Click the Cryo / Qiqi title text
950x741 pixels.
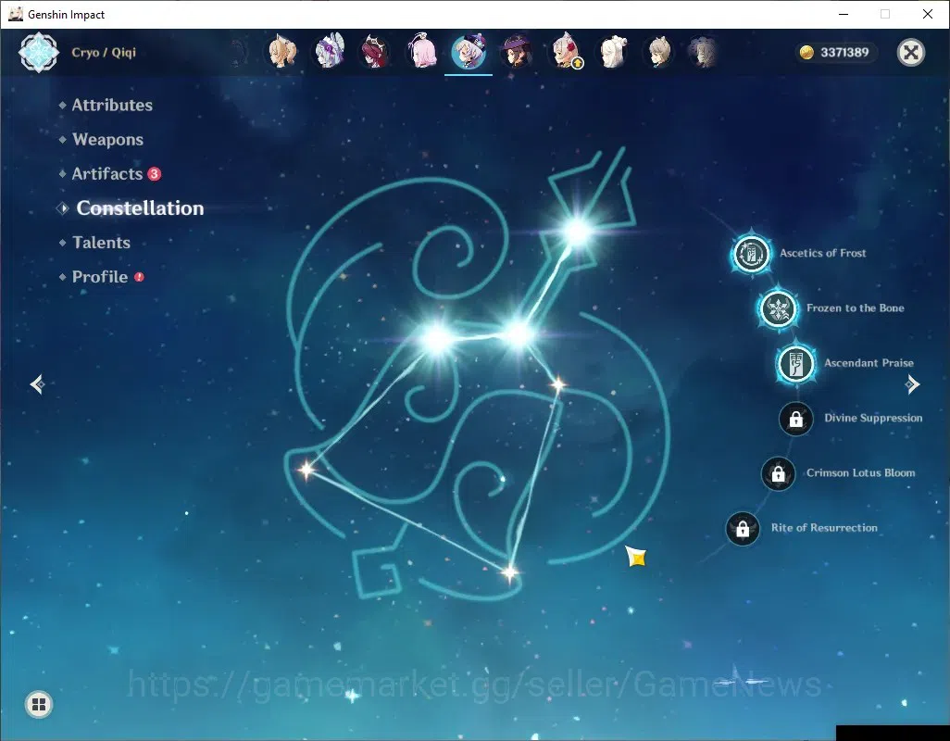pos(104,53)
